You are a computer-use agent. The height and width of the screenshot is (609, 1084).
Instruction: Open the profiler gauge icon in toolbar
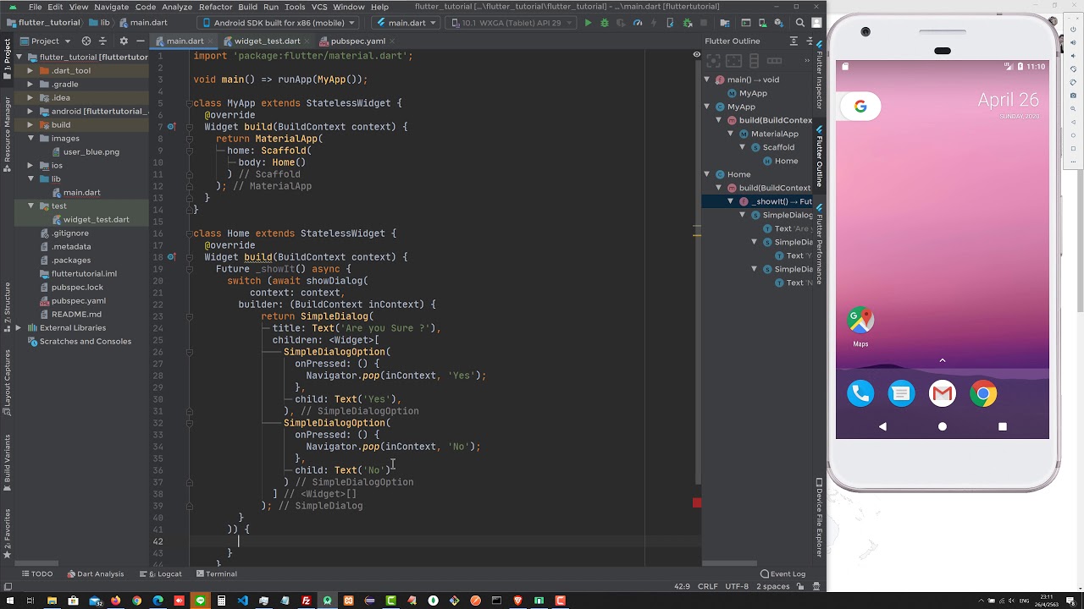pyautogui.click(x=638, y=23)
